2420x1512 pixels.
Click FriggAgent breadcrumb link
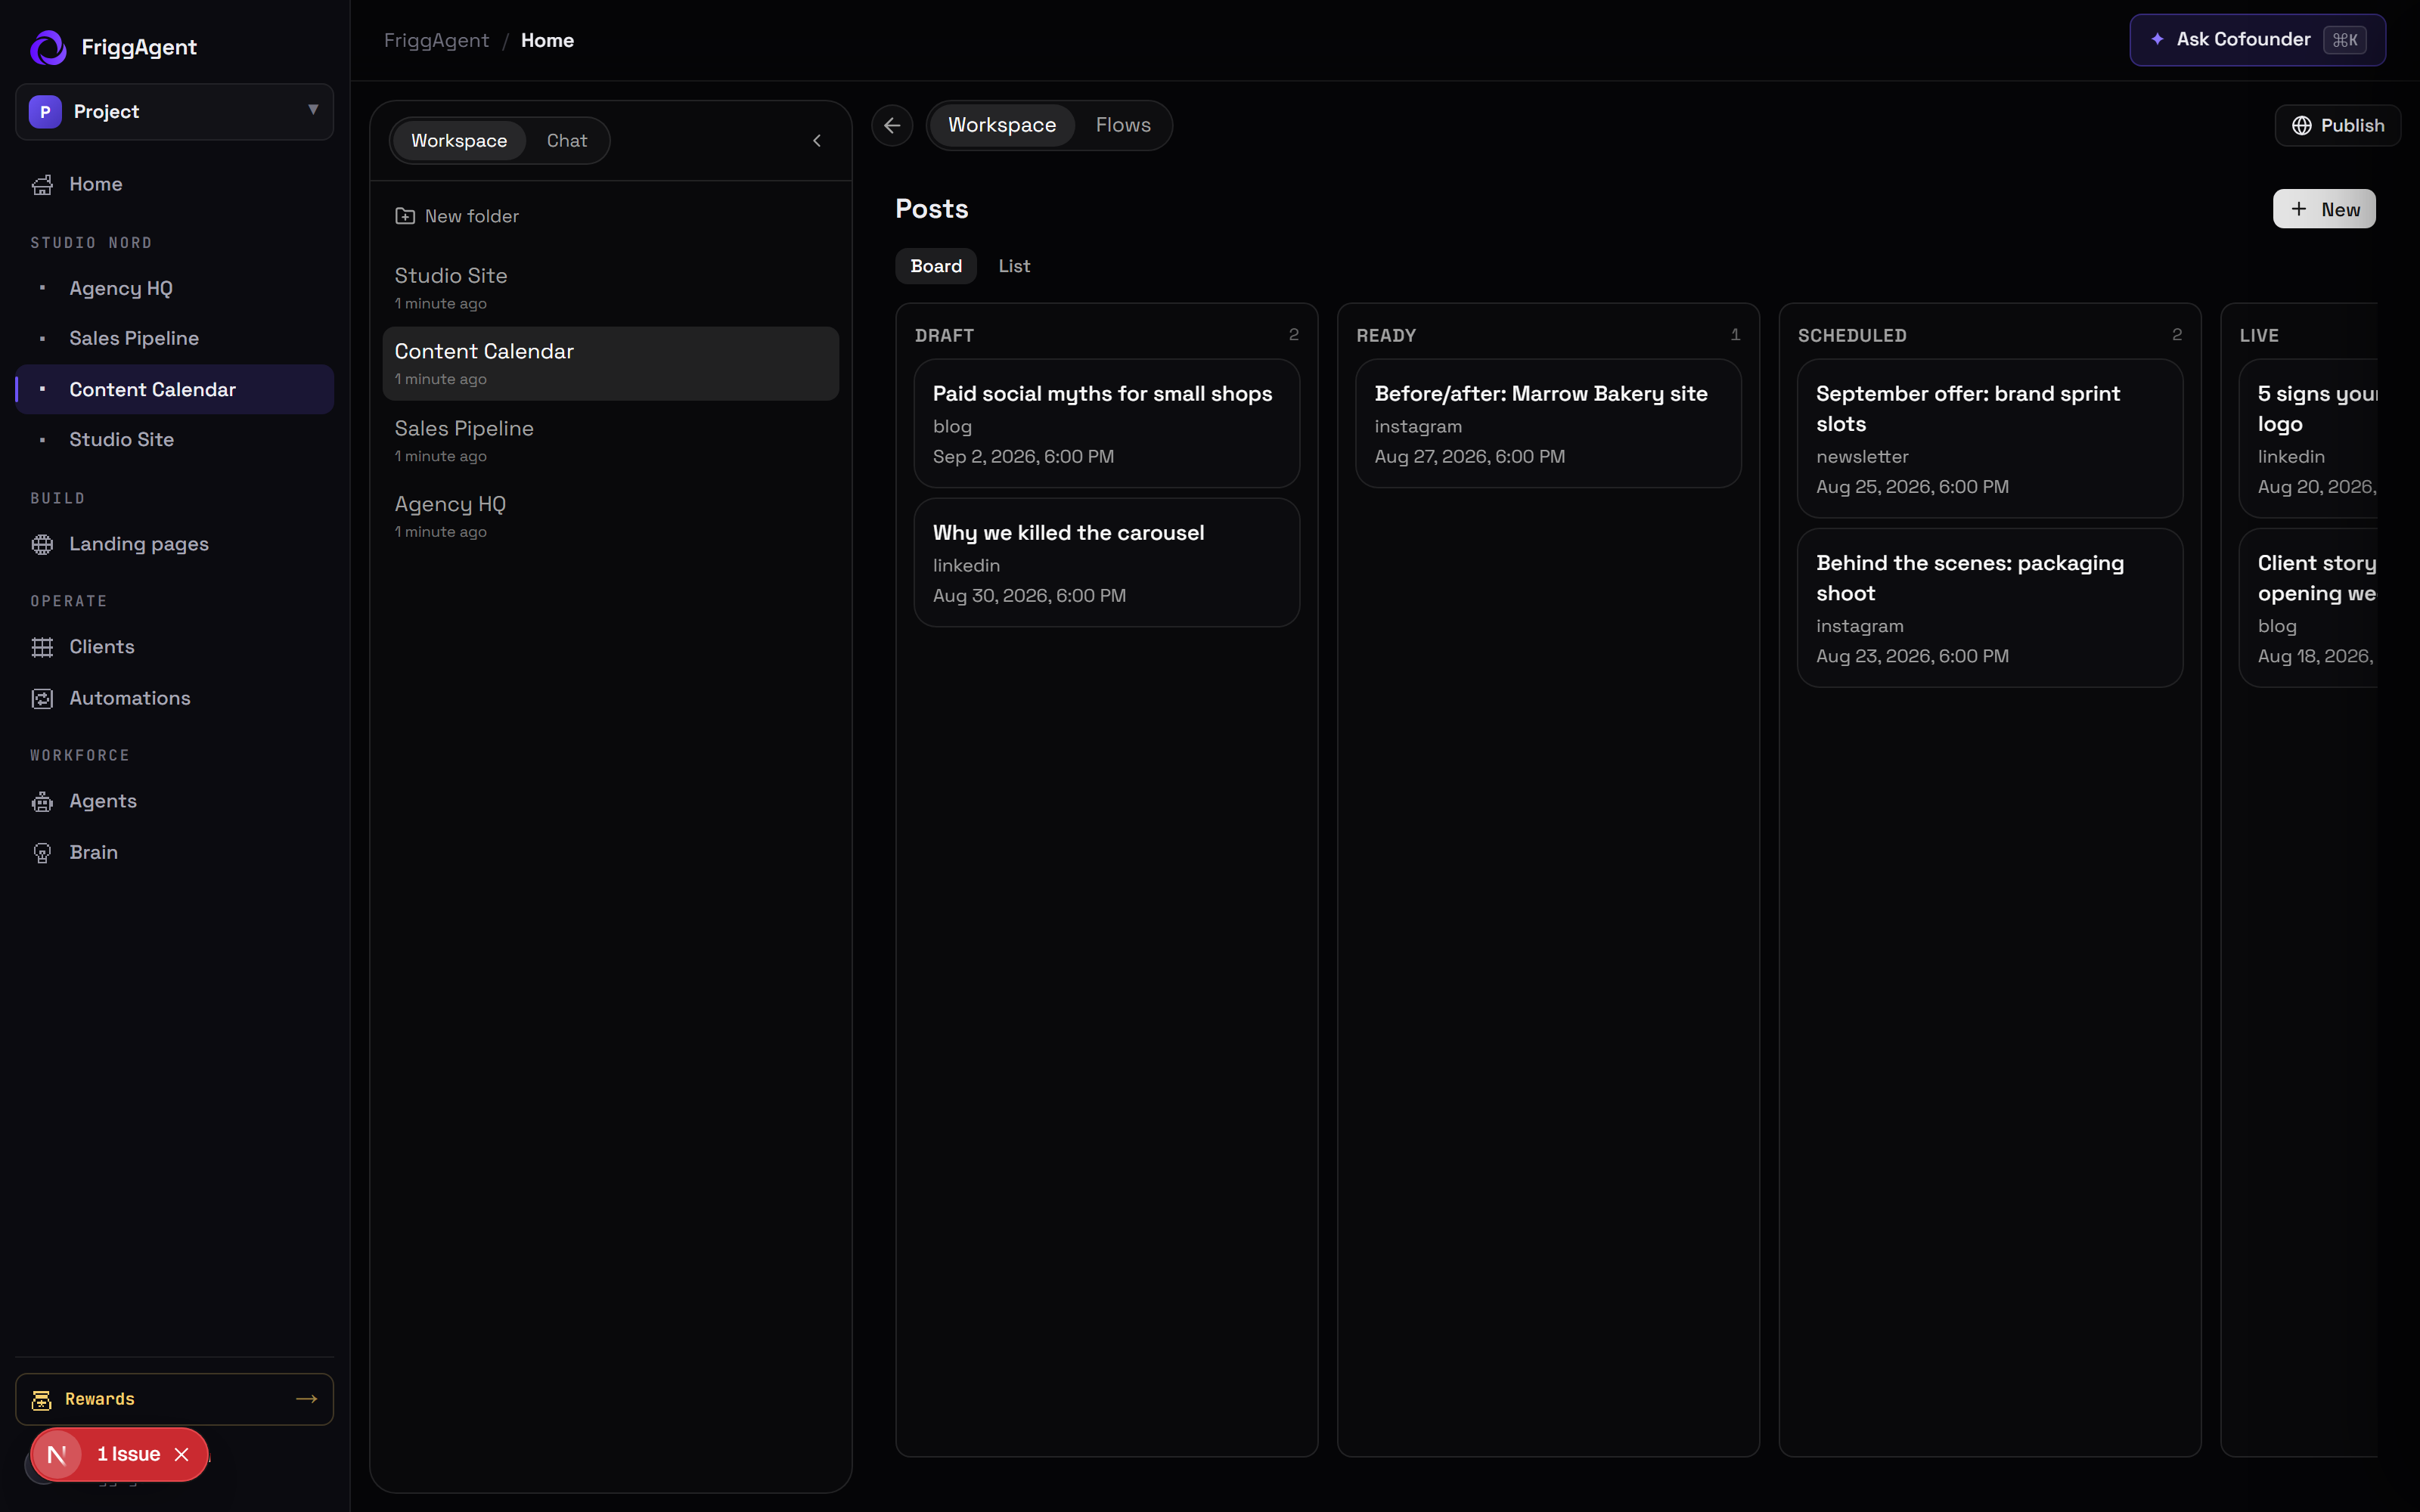(436, 41)
